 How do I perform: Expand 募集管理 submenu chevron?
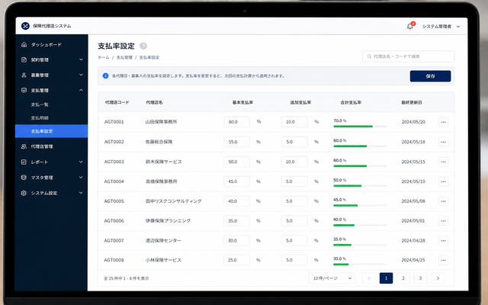[x=81, y=75]
